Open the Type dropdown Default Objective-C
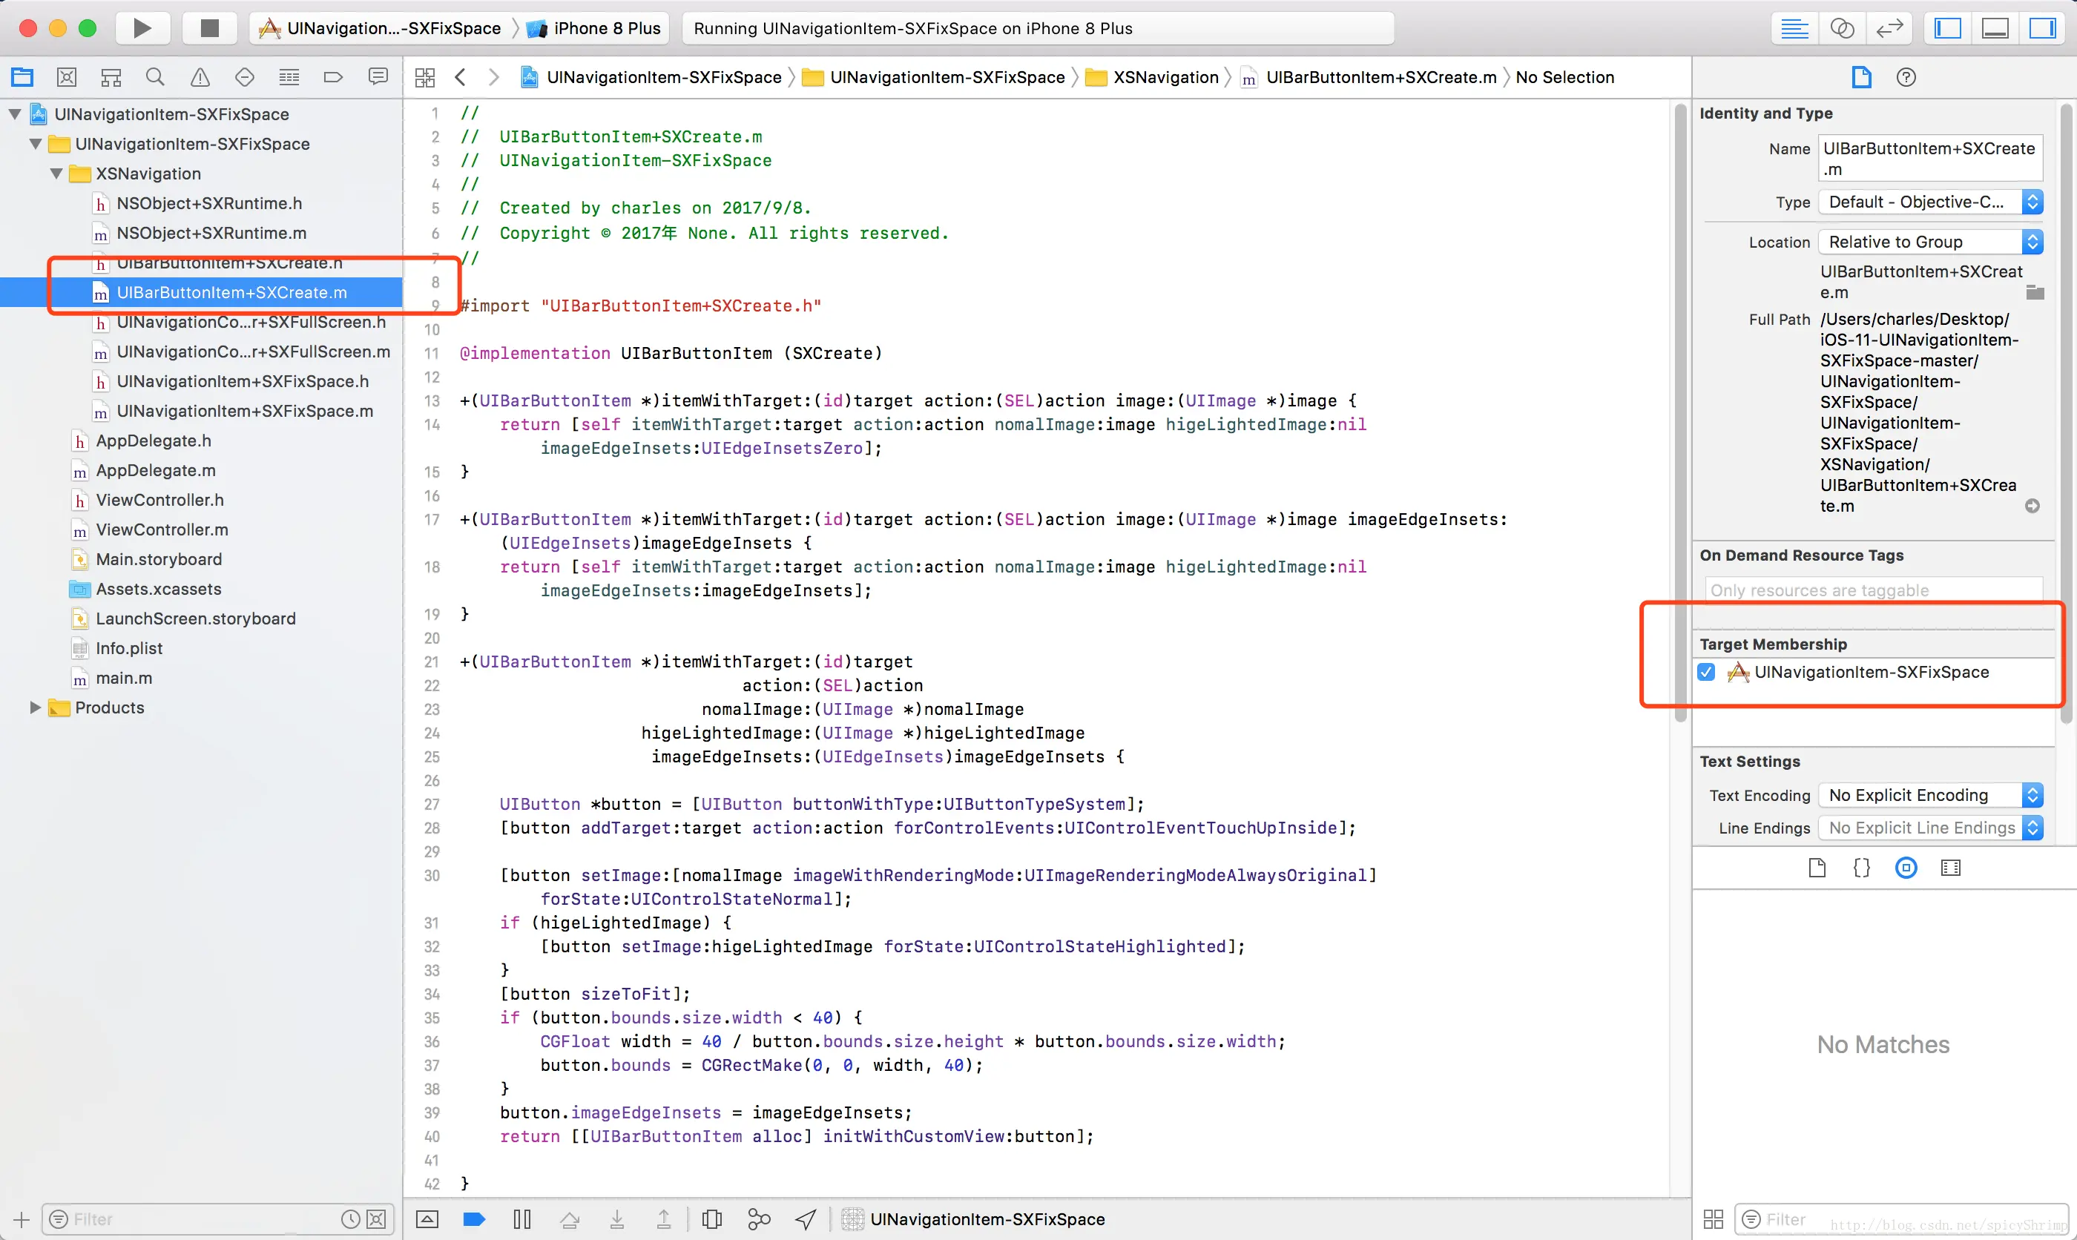The image size is (2077, 1240). (1929, 202)
